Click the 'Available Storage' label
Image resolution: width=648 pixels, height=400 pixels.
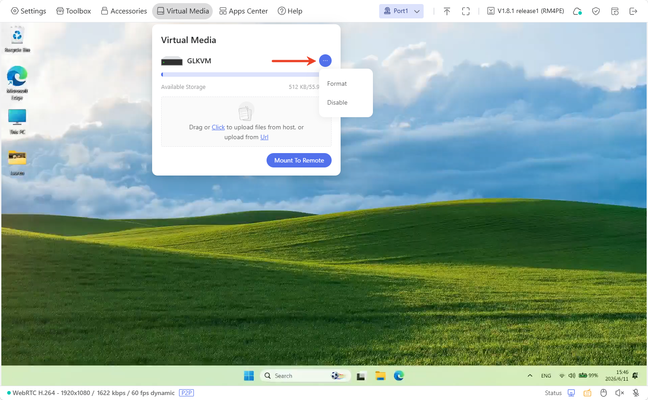coord(183,87)
